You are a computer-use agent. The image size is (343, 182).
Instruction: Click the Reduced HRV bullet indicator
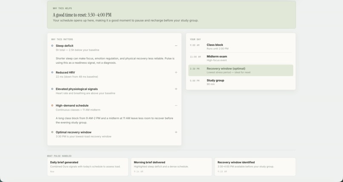tap(52, 72)
